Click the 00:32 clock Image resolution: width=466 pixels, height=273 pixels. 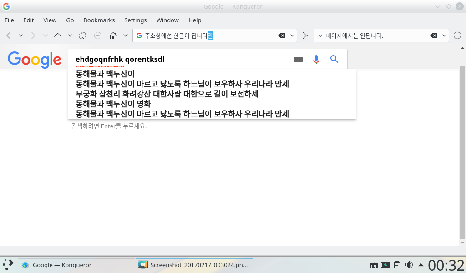click(446, 265)
